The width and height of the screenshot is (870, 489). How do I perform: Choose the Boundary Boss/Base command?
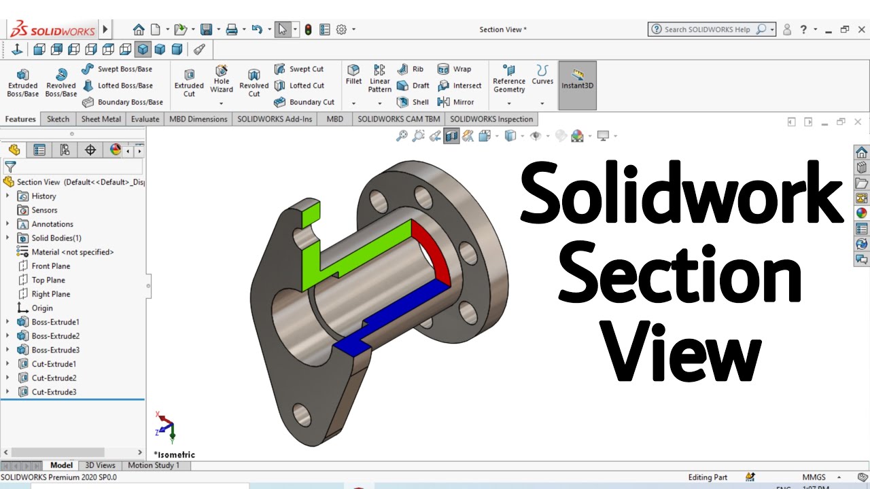[122, 102]
